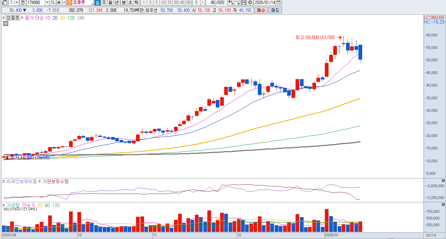Select the 60 interval tab
446x239 pixels.
[188, 3]
